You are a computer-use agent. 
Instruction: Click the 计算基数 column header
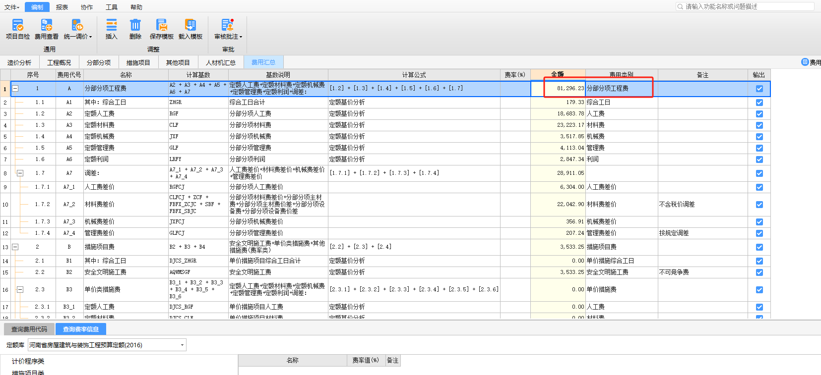click(198, 75)
